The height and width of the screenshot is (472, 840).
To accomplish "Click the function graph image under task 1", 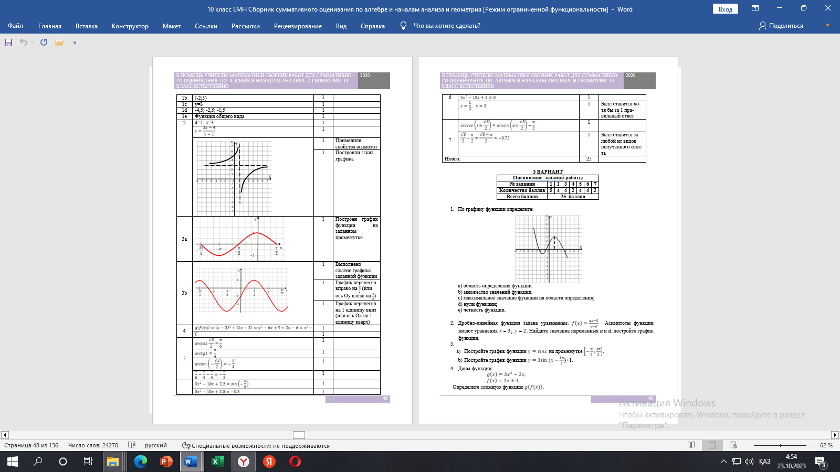I will 549,249.
